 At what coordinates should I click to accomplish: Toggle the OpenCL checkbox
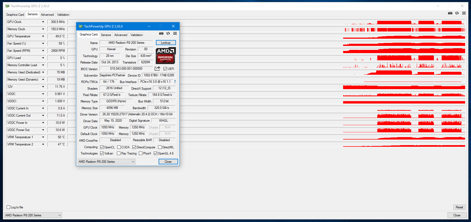(x=102, y=147)
